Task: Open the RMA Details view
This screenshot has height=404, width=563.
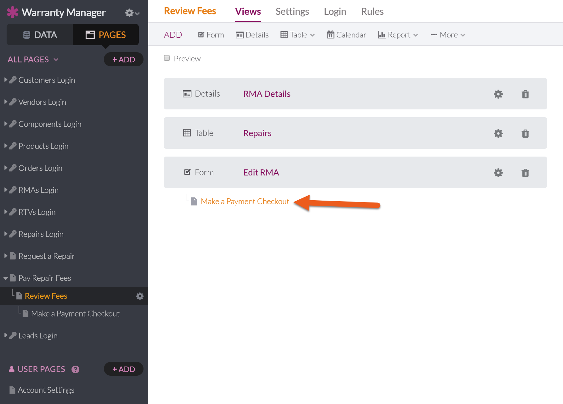Action: click(x=267, y=94)
